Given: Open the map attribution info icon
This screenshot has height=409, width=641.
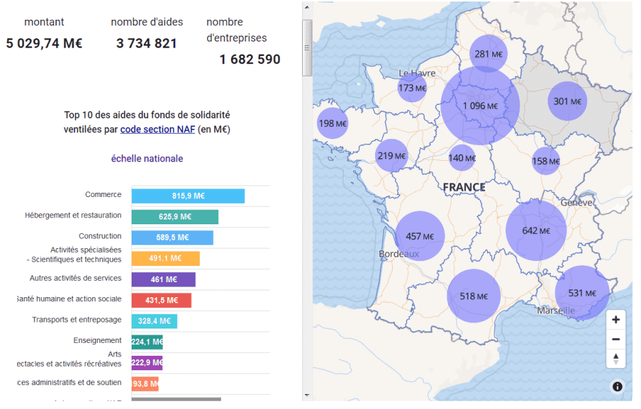Looking at the screenshot, I should [x=617, y=387].
